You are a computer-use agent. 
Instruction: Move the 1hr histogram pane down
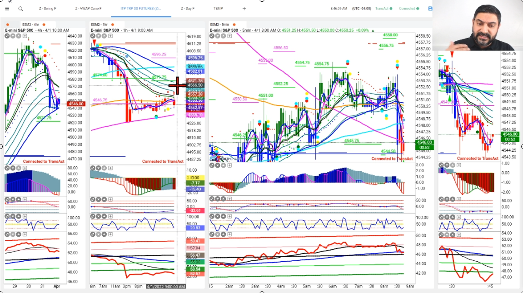(x=99, y=168)
